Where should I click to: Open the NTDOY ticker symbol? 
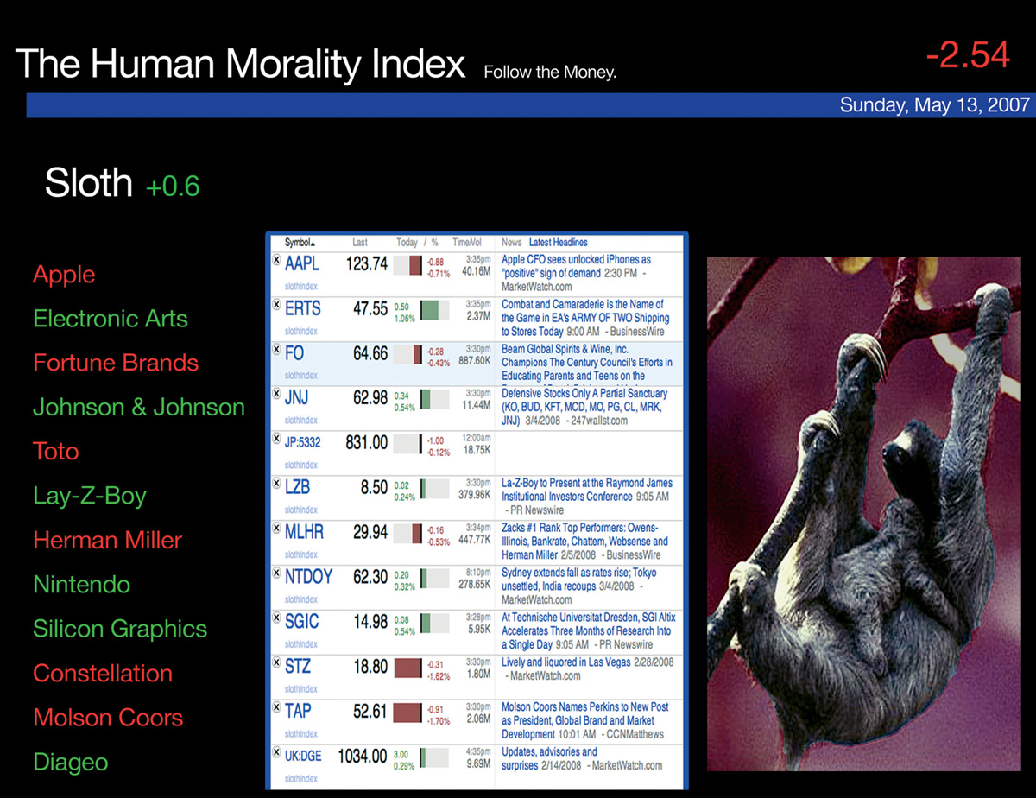click(x=308, y=577)
